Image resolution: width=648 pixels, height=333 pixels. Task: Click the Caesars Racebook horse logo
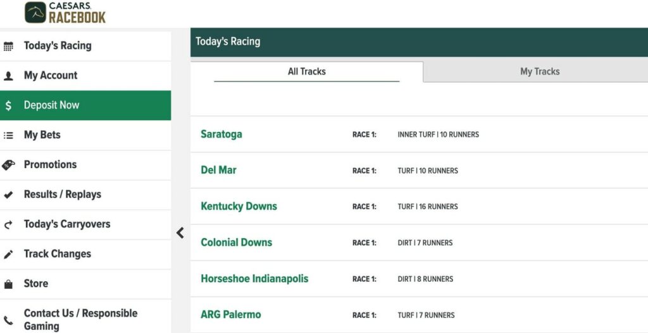pos(35,13)
